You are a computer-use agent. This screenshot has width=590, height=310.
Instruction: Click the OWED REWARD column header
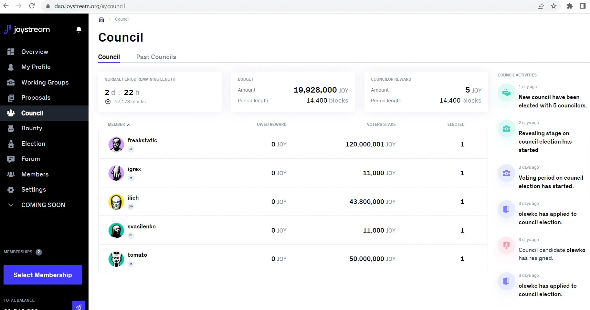click(x=272, y=125)
